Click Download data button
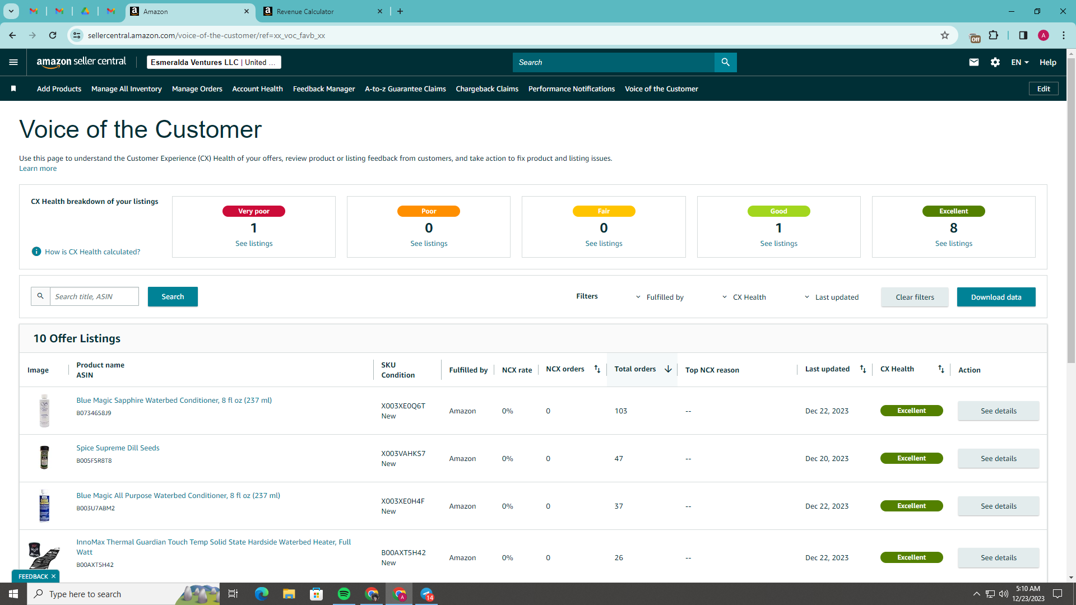The height and width of the screenshot is (605, 1076). click(996, 297)
